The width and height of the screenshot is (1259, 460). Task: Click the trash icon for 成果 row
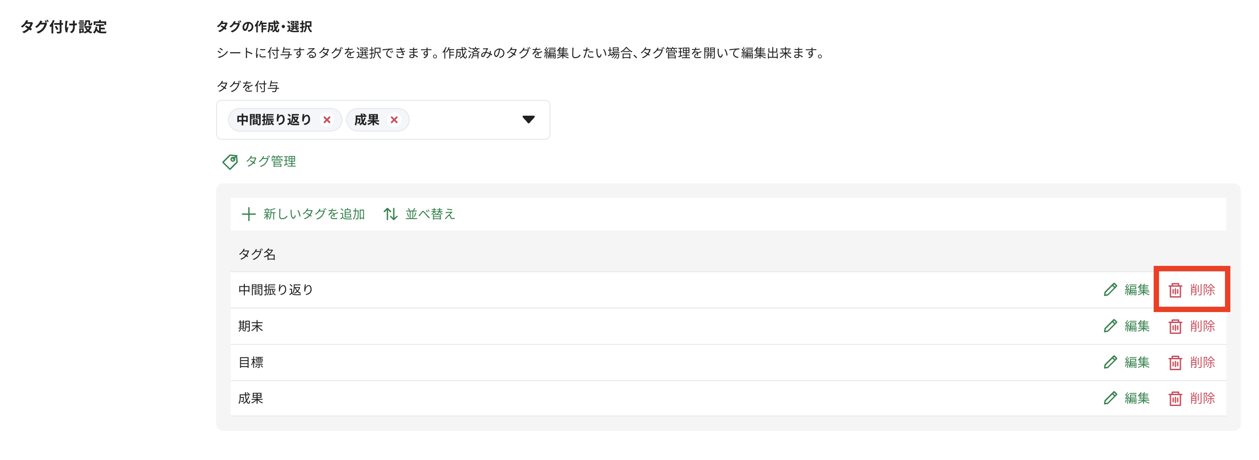coord(1175,398)
